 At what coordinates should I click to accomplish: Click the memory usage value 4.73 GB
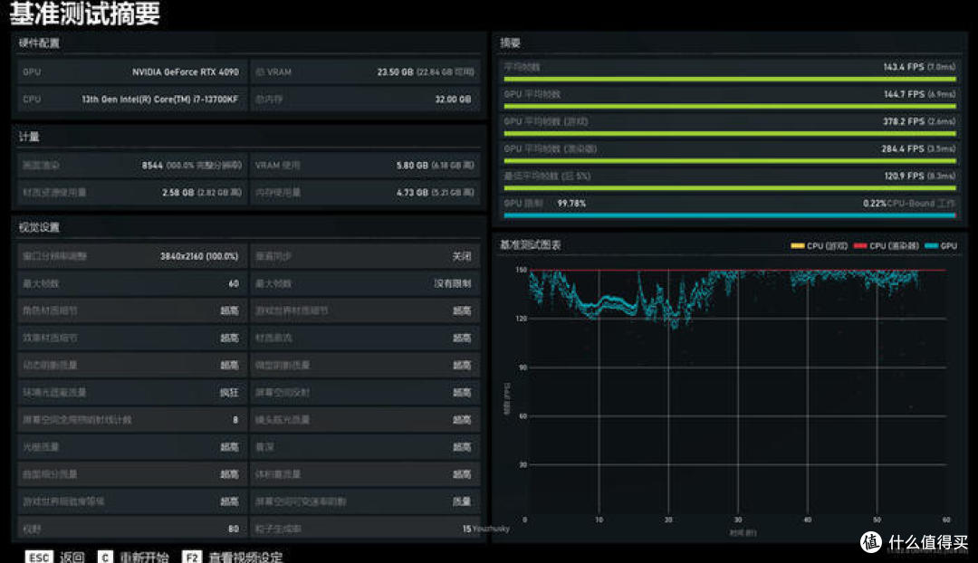[412, 192]
